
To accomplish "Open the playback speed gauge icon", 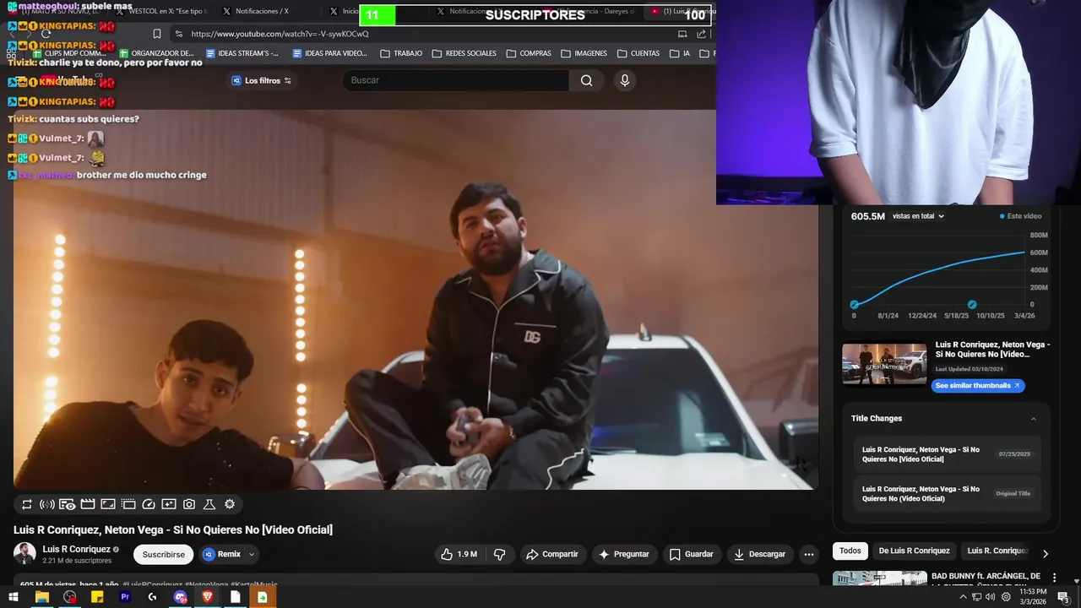I will click(x=149, y=504).
